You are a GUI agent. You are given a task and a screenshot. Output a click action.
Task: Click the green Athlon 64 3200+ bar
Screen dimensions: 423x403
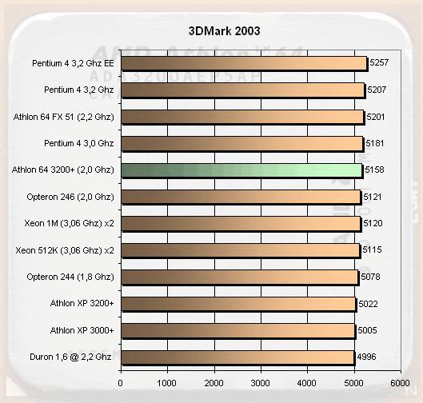coord(241,170)
